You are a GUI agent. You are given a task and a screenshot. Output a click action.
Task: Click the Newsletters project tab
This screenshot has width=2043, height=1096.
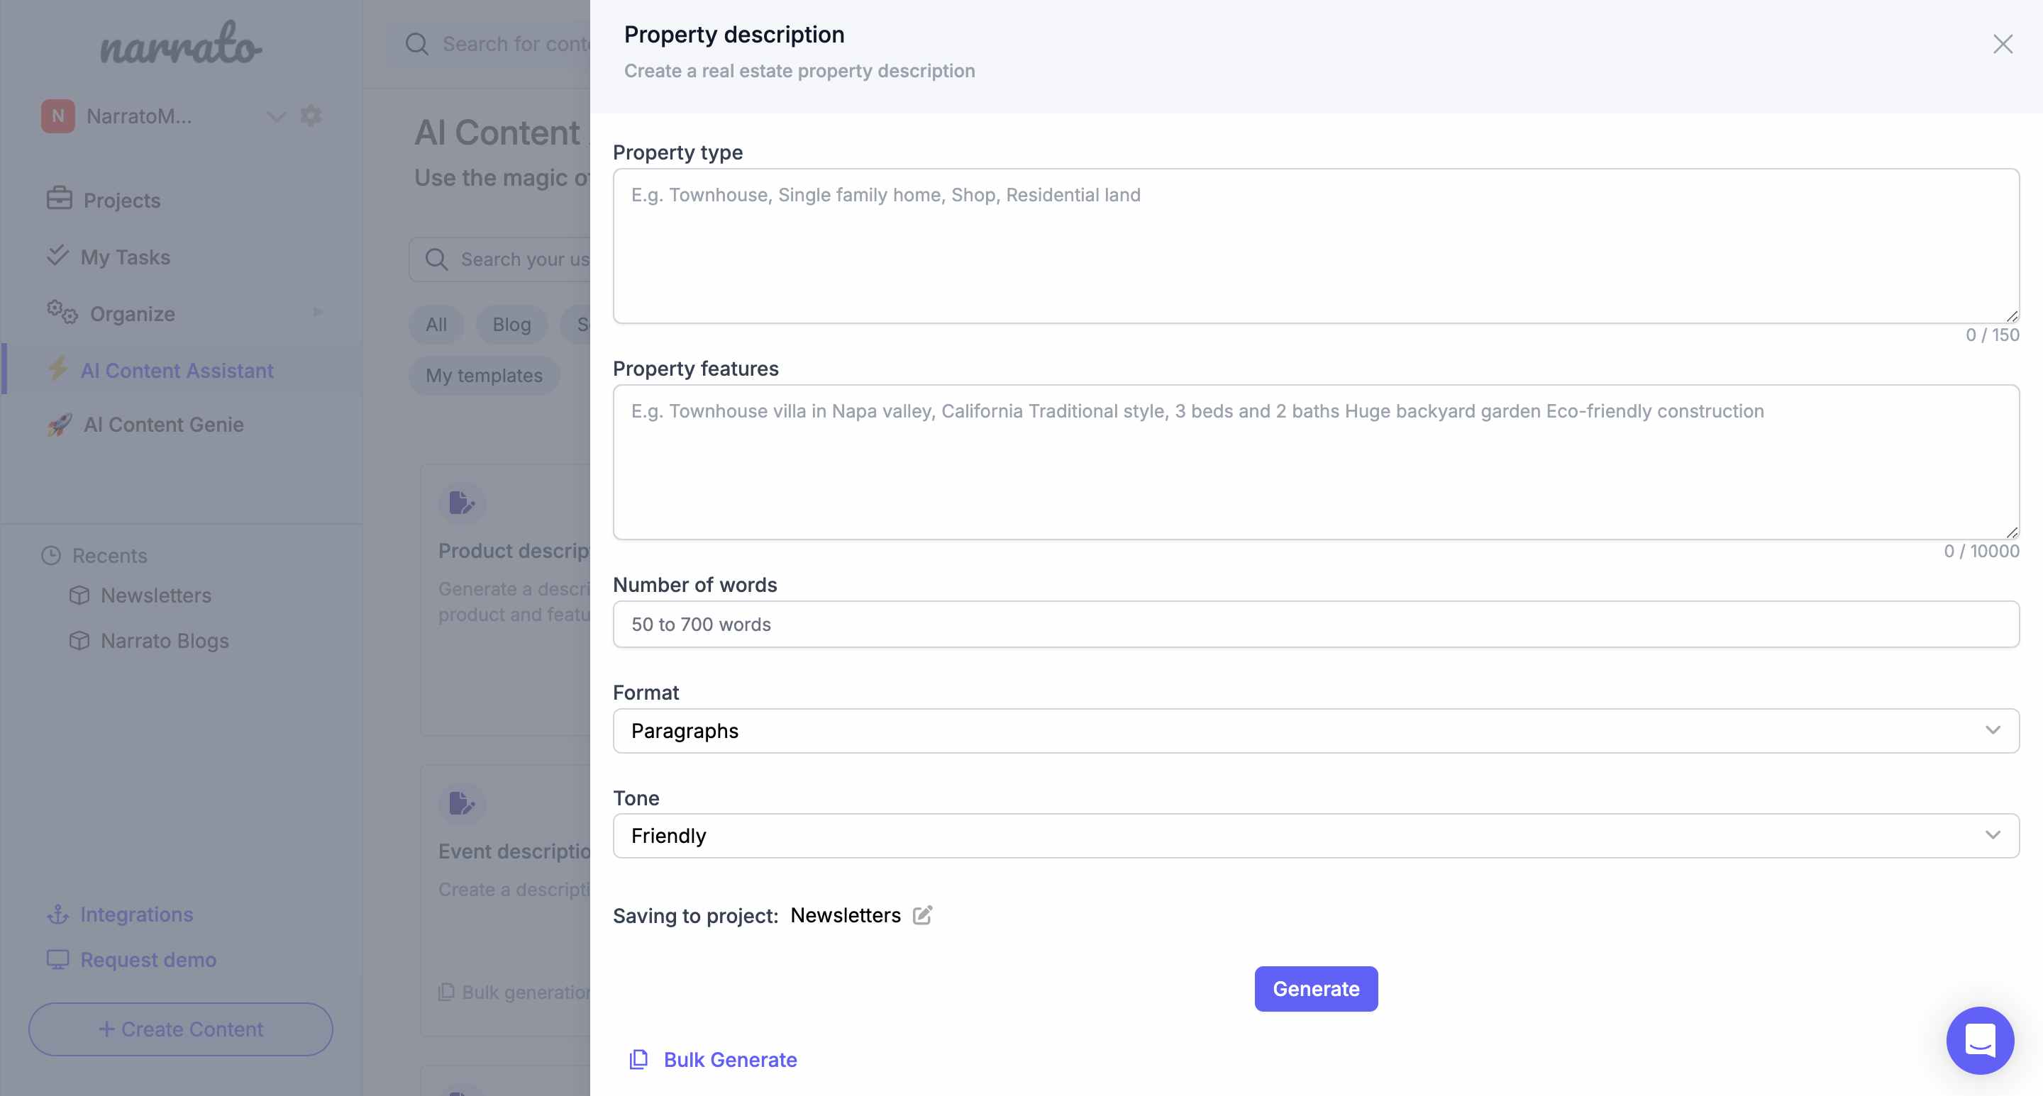(x=844, y=915)
